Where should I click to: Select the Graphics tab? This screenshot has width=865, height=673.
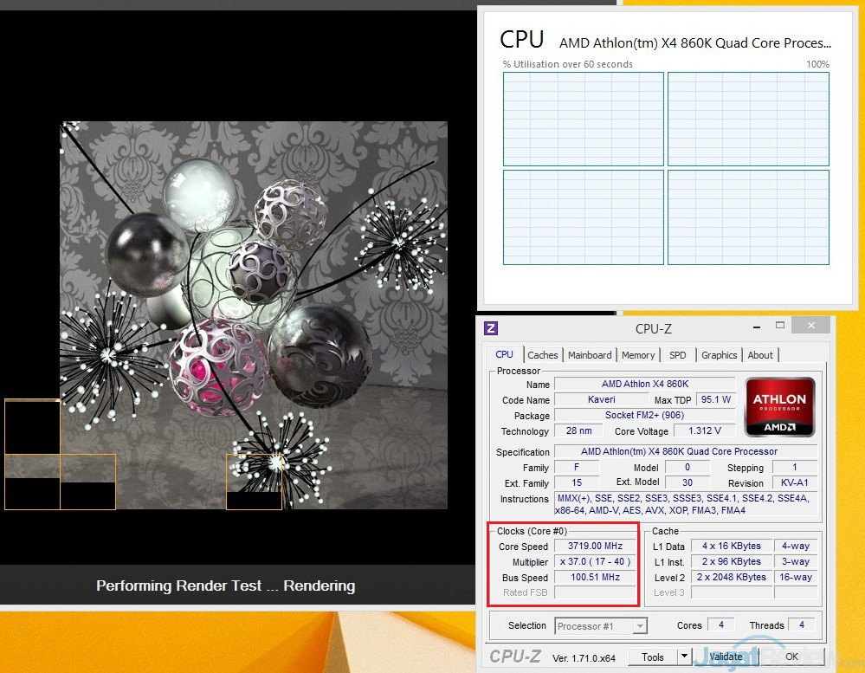[x=720, y=355]
